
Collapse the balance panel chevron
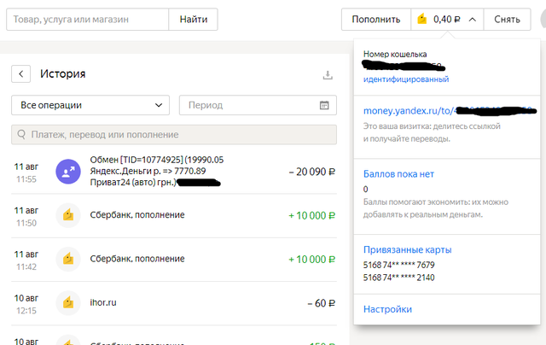[x=472, y=20]
